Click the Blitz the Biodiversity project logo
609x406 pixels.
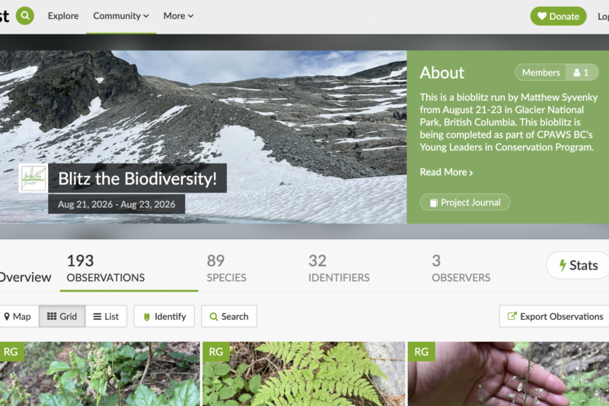[x=33, y=178]
